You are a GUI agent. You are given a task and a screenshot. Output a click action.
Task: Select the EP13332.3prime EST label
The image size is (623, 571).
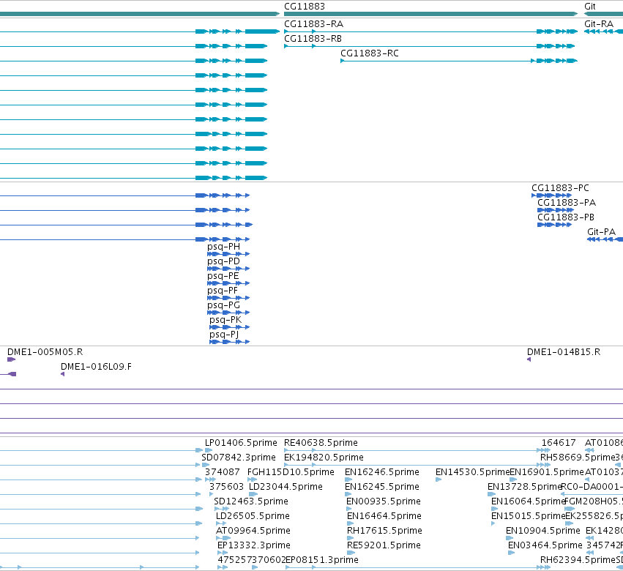click(x=254, y=545)
